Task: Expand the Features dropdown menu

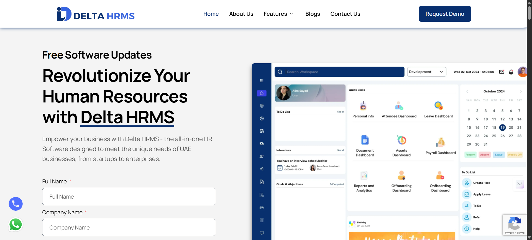Action: pos(278,14)
